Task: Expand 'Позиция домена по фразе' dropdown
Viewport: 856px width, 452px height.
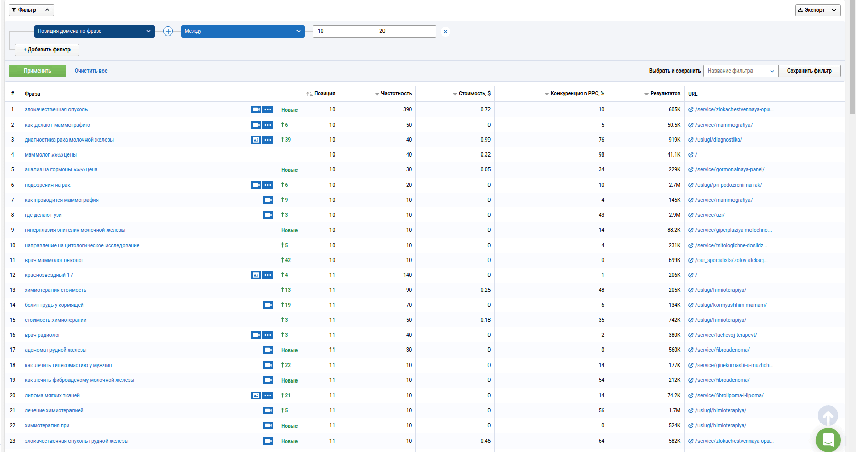Action: tap(95, 31)
